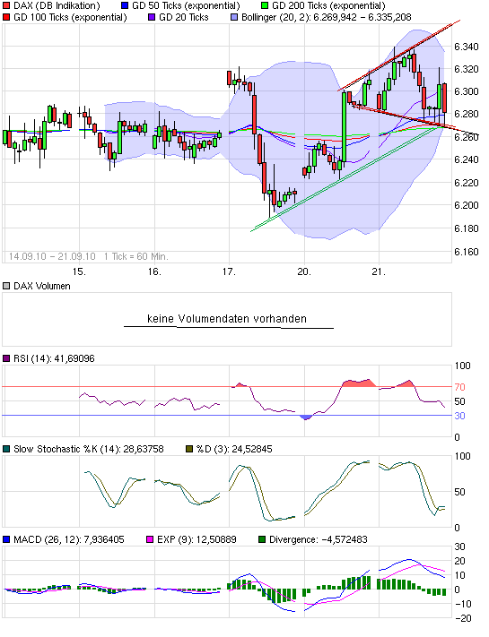Click the purple GD 20 Ticks legend swatch
The width and height of the screenshot is (489, 637).
(152, 17)
